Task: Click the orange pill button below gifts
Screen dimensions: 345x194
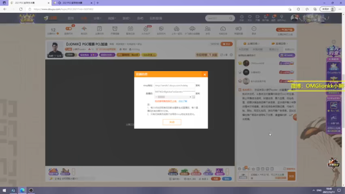Action: (x=216, y=179)
